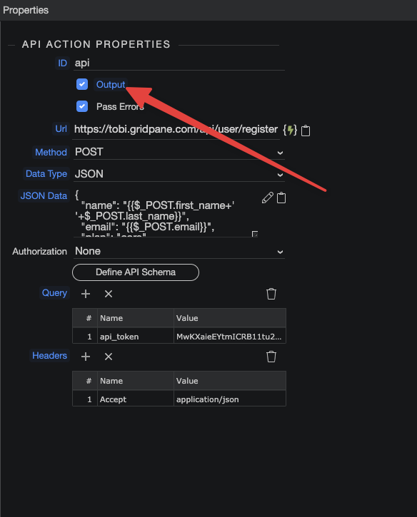The height and width of the screenshot is (517, 417).
Task: Click the Properties panel title tab
Action: click(26, 10)
